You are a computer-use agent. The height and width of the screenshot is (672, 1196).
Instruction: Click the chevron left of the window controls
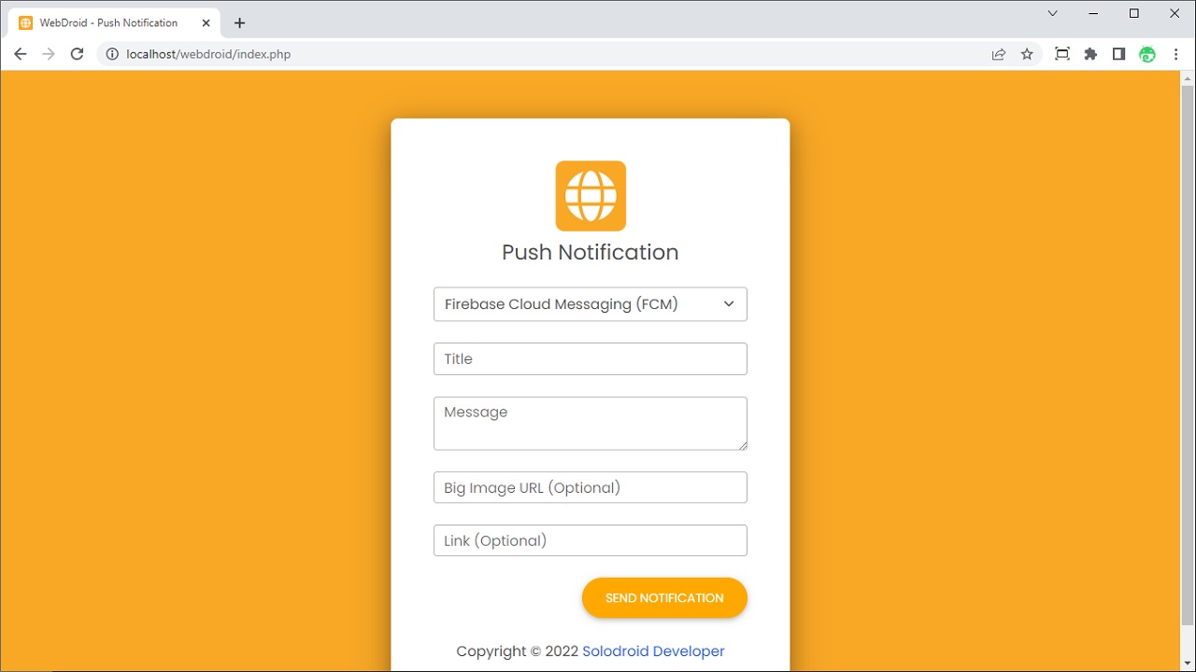[x=1051, y=13]
